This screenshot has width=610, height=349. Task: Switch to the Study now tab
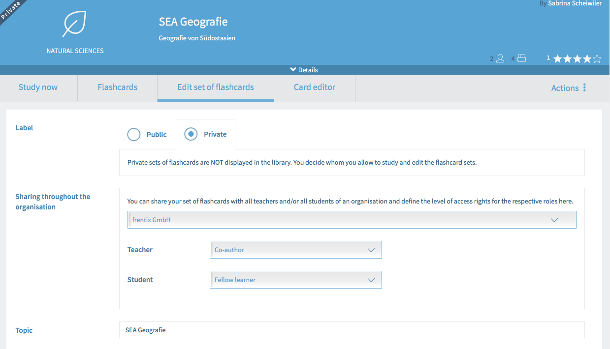tap(38, 87)
